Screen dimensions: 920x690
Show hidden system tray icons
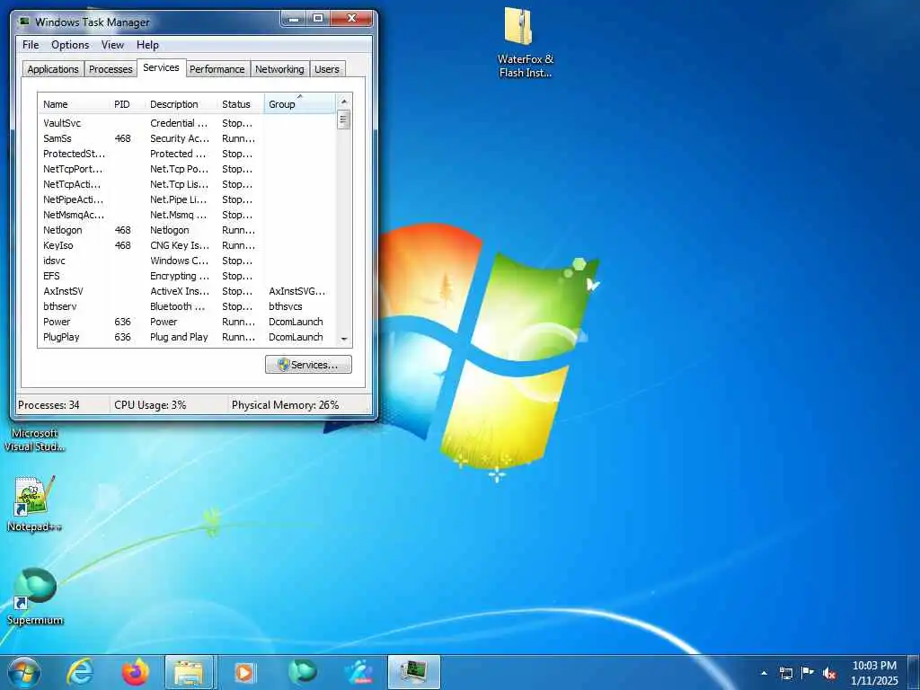pos(764,673)
